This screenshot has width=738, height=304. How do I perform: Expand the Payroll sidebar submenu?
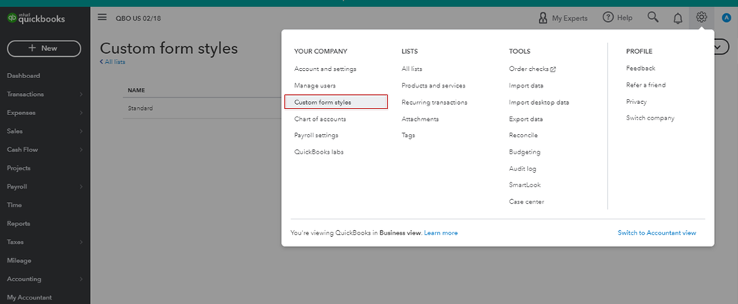[81, 187]
